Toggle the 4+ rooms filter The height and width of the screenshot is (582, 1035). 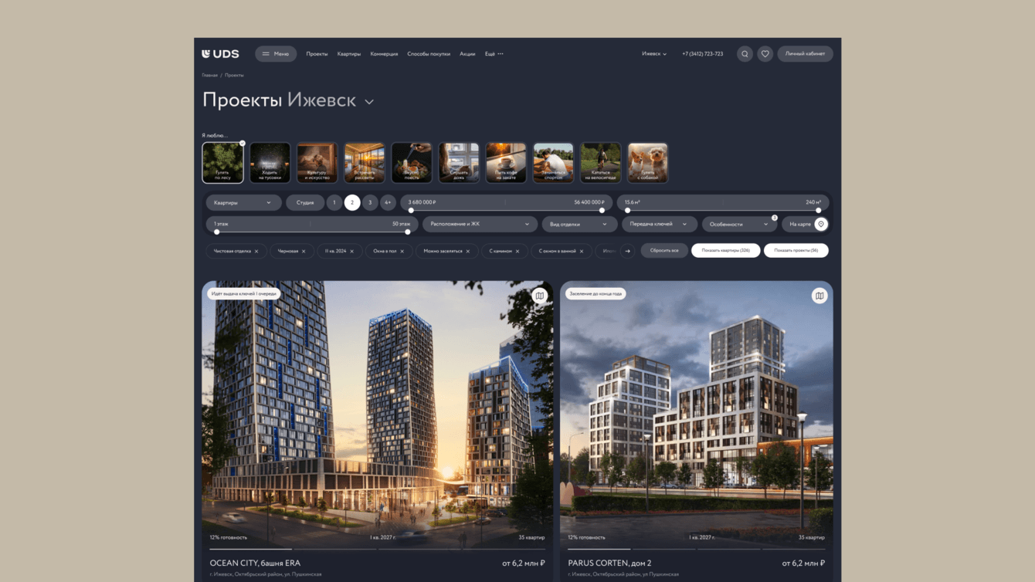[x=388, y=203]
